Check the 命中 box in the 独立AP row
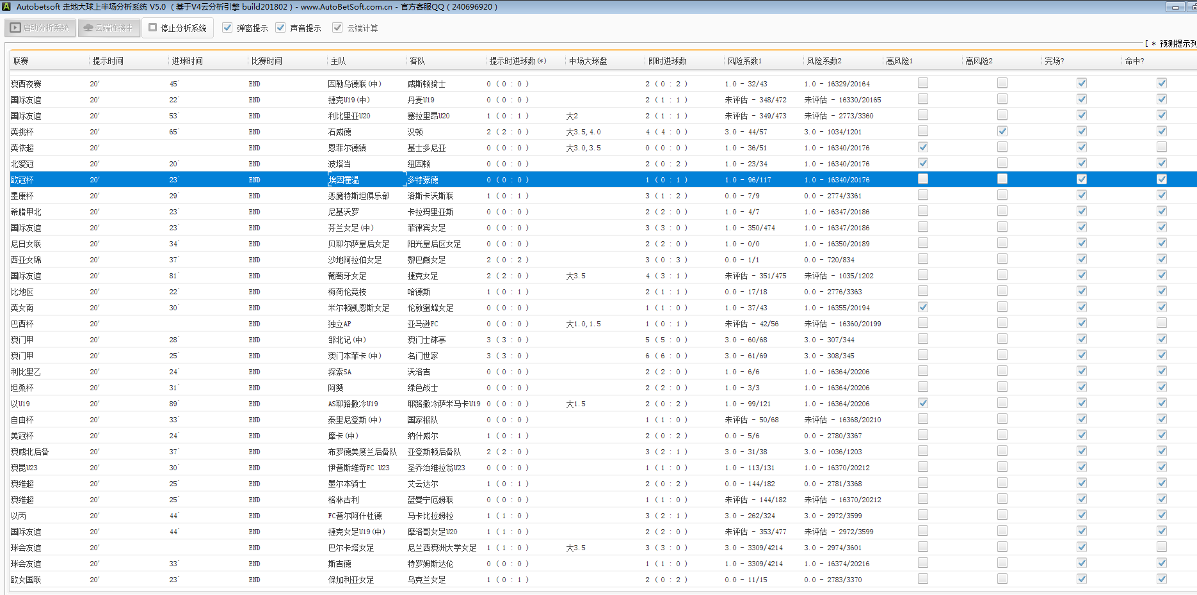 pos(1162,323)
